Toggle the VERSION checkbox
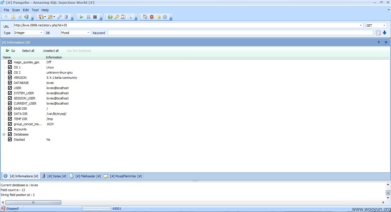Image resolution: width=391 pixels, height=212 pixels. pos(10,78)
